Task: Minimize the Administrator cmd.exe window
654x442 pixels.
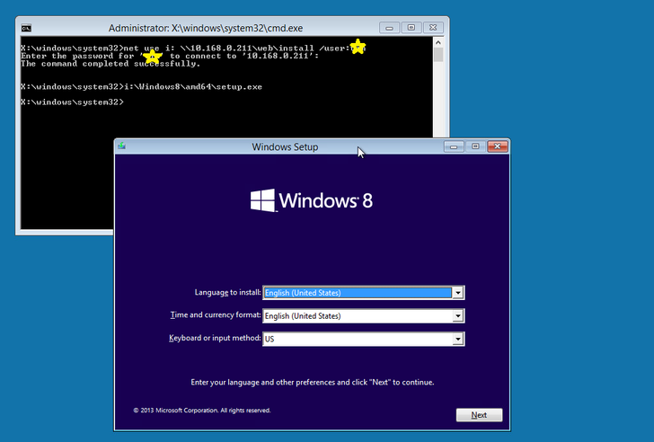Action: (388, 27)
